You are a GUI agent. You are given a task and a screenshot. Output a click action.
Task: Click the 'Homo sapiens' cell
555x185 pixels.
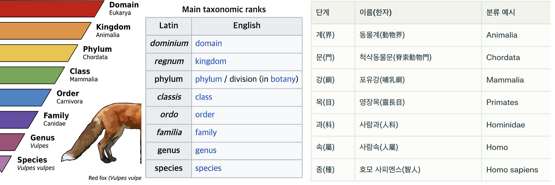point(512,170)
